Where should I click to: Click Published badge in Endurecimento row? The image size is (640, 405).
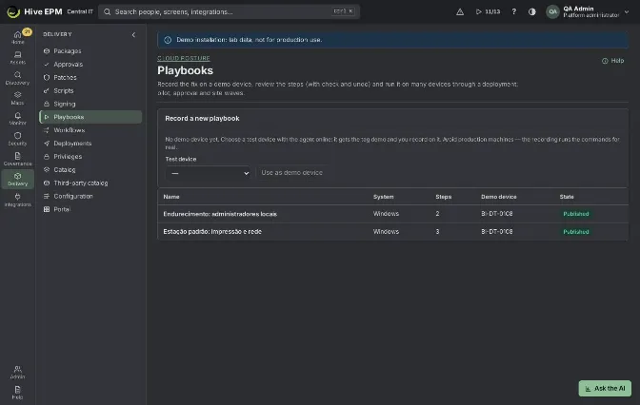click(576, 214)
